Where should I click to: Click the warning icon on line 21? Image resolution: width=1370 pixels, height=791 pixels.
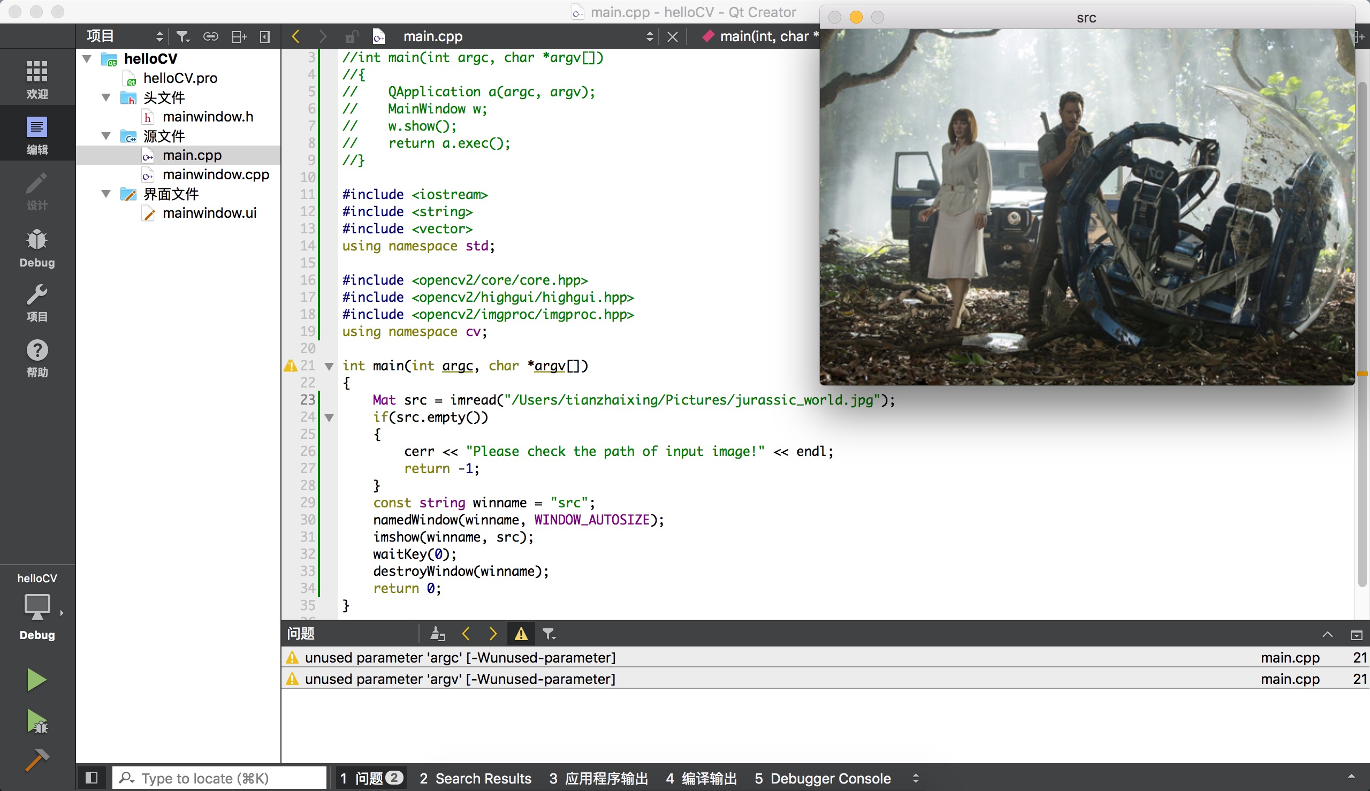pyautogui.click(x=291, y=366)
